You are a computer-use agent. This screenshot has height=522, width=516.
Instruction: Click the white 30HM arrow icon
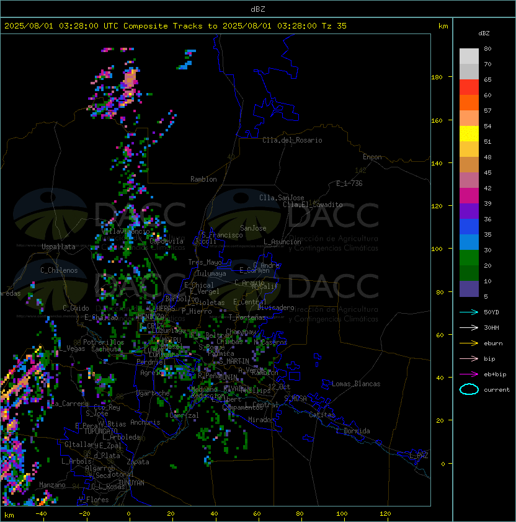[x=469, y=327]
